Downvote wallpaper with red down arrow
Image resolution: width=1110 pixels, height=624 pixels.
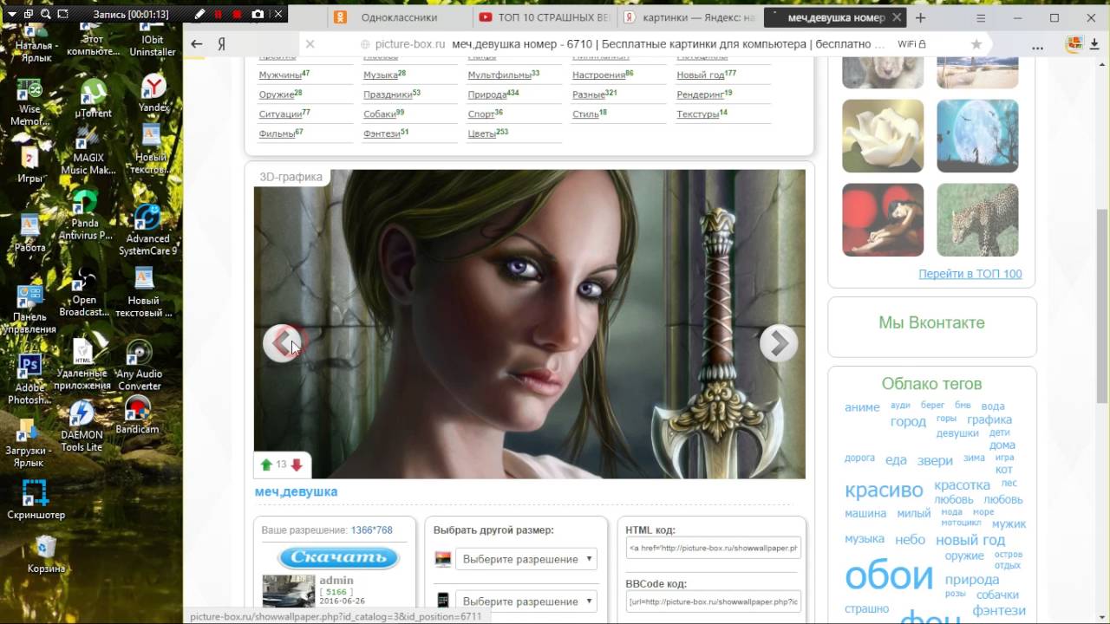(297, 465)
